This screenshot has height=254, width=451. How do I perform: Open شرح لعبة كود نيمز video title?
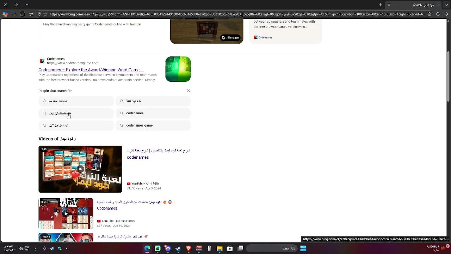(x=158, y=154)
